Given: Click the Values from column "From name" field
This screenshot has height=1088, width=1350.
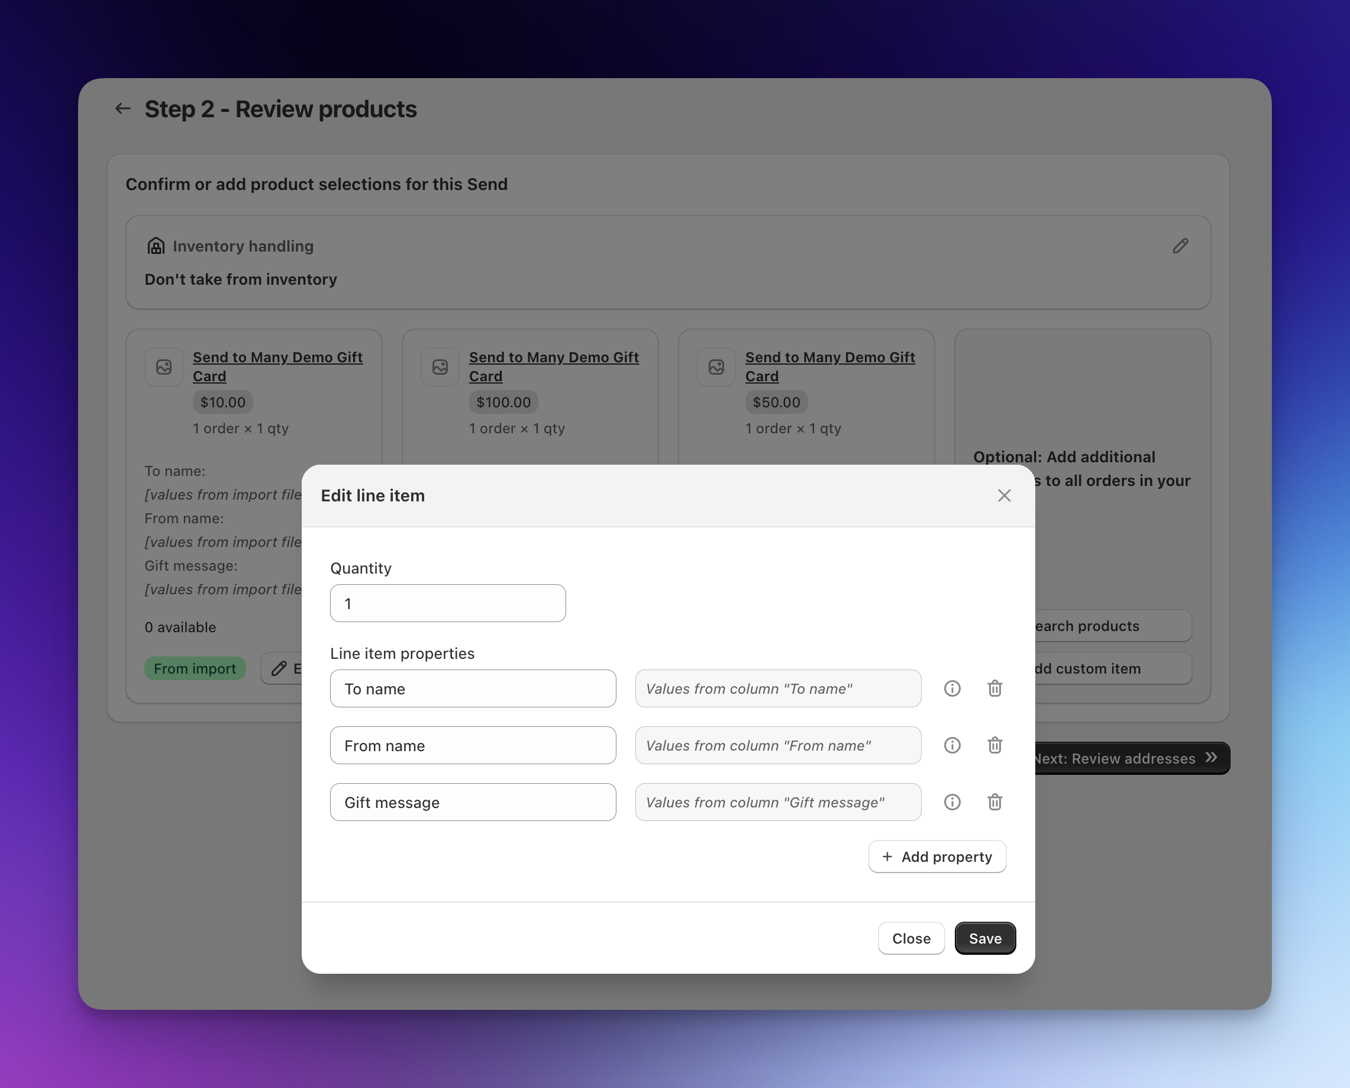Looking at the screenshot, I should point(778,745).
